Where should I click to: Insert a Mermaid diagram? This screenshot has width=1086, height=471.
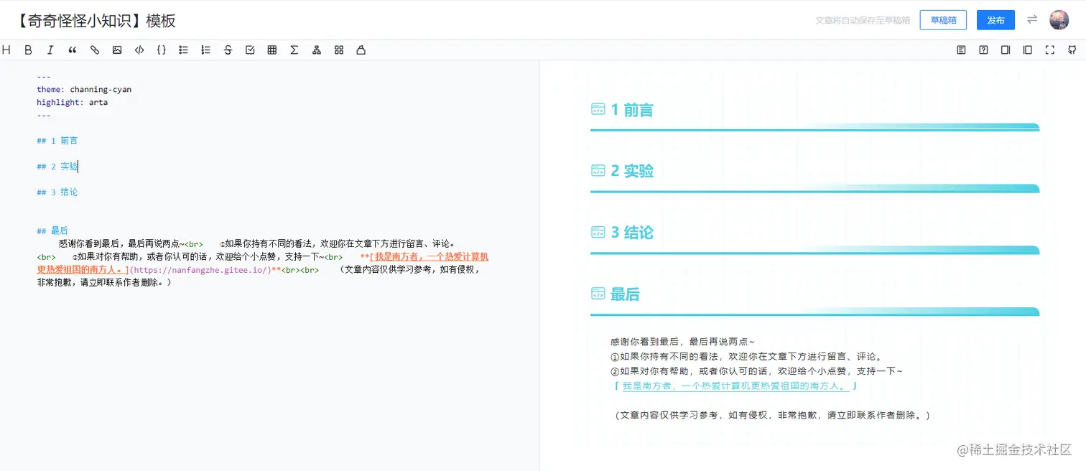317,50
